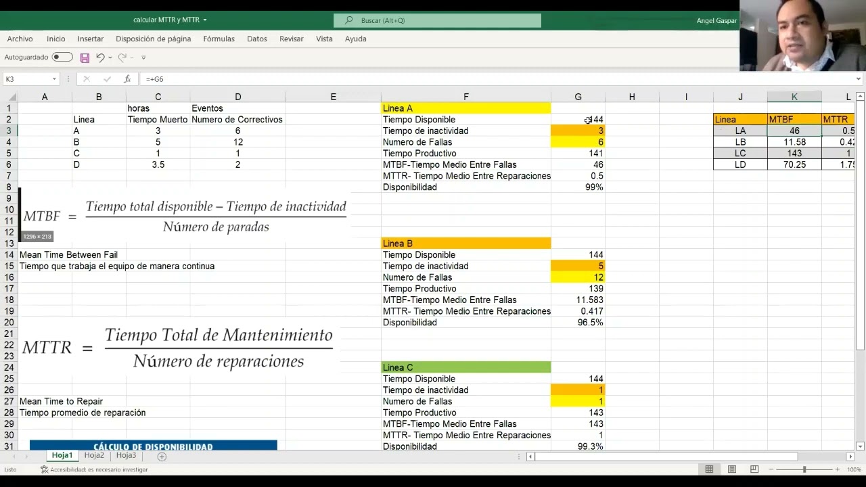Click the formula bar Enter checkmark icon
This screenshot has width=866, height=487.
[107, 79]
